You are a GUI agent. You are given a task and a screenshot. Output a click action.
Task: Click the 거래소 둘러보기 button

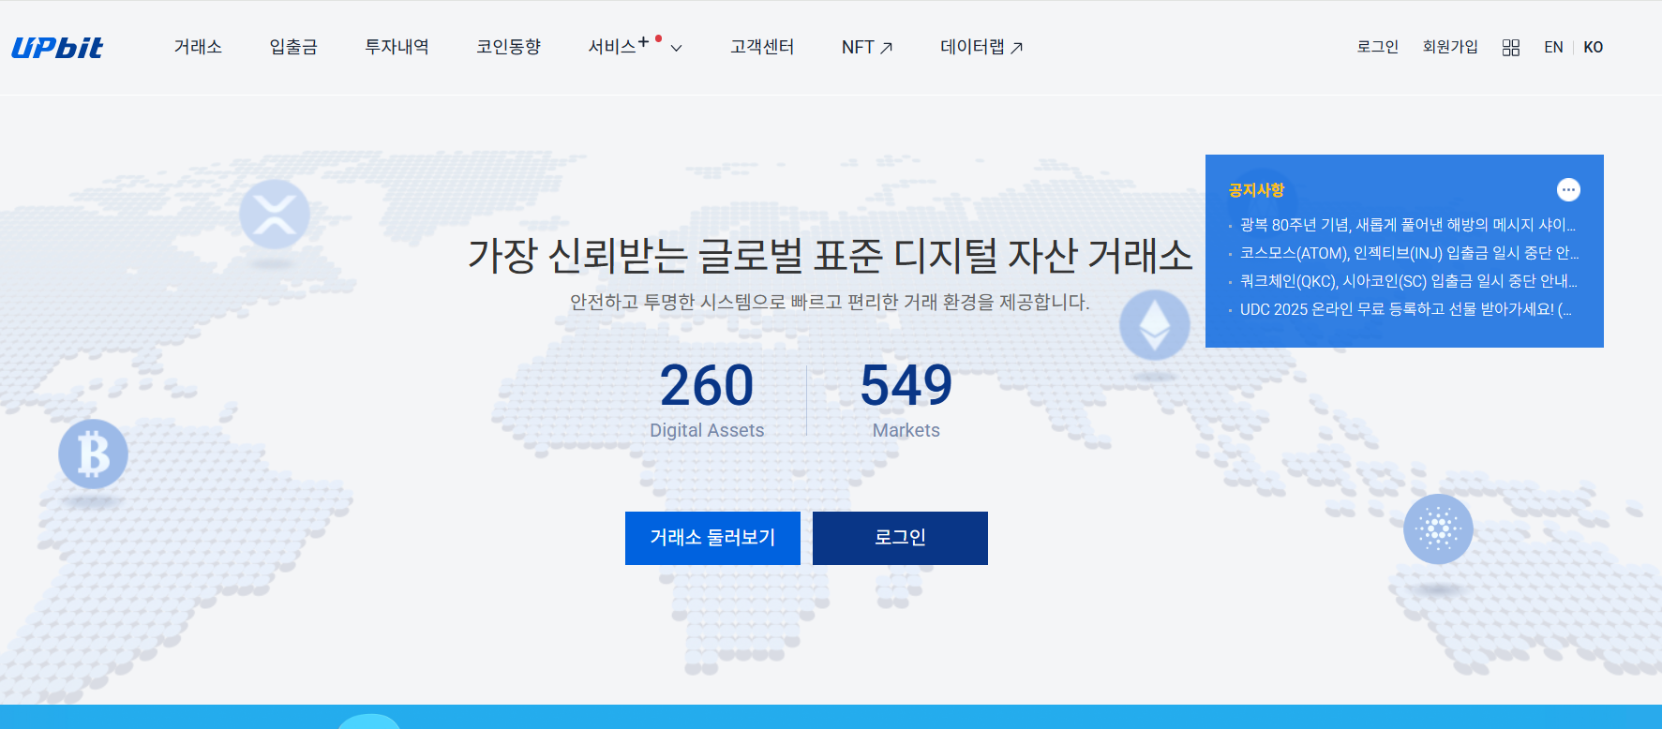click(712, 538)
